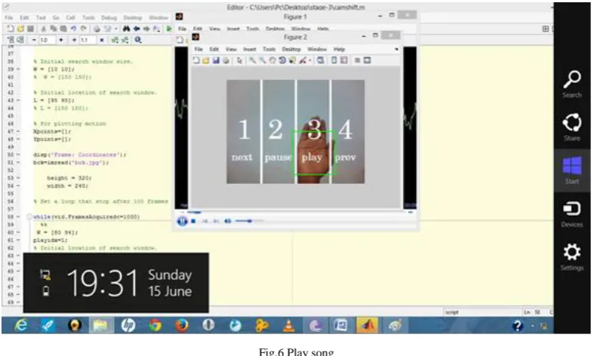The image size is (594, 356).
Task: Open Brush tool color dropdown arrow
Action: tap(310, 60)
